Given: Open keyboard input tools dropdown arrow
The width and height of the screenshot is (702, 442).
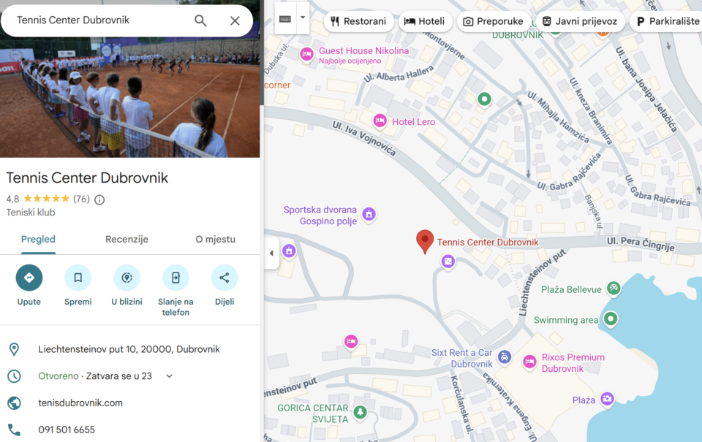Looking at the screenshot, I should coord(303,16).
